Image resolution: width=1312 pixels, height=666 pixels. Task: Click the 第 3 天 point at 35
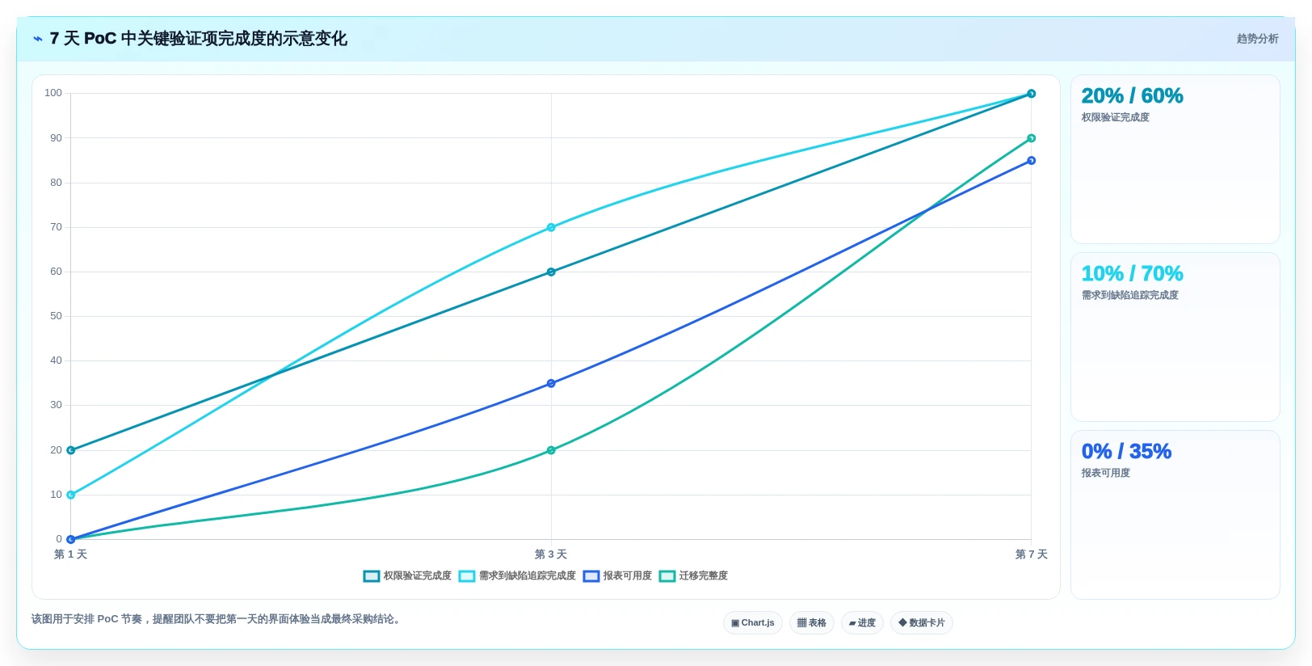click(551, 384)
